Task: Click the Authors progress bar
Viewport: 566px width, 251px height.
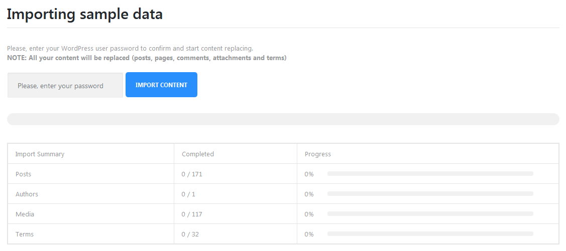Action: pyautogui.click(x=430, y=194)
